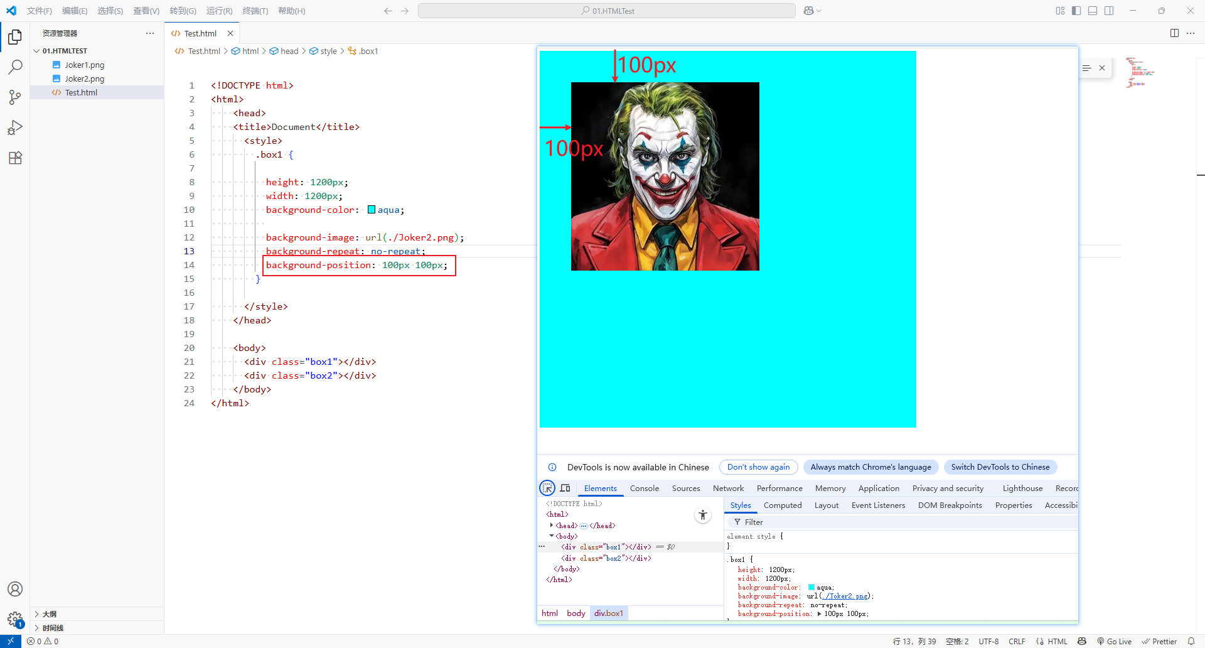The width and height of the screenshot is (1205, 648).
Task: Click the aqua swatch in DevTools styles
Action: pyautogui.click(x=811, y=587)
